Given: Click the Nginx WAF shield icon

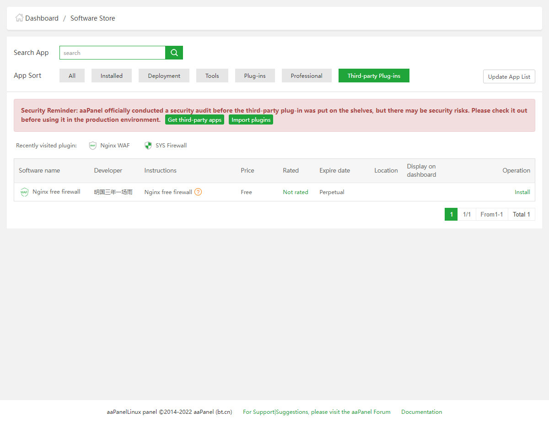Looking at the screenshot, I should point(93,146).
